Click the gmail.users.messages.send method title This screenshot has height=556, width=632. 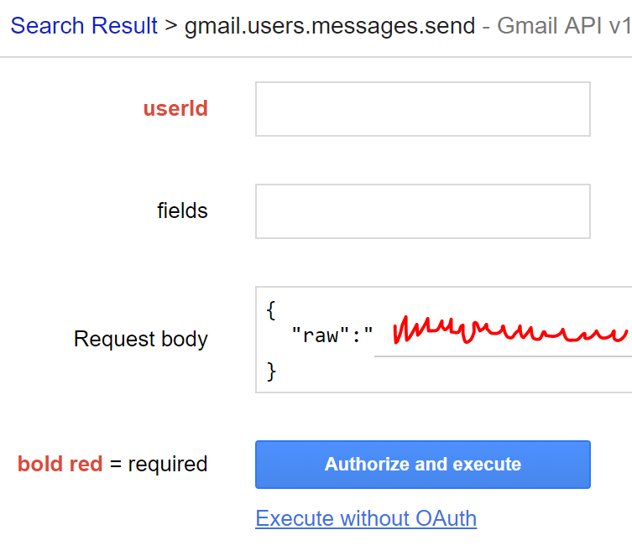tap(330, 26)
